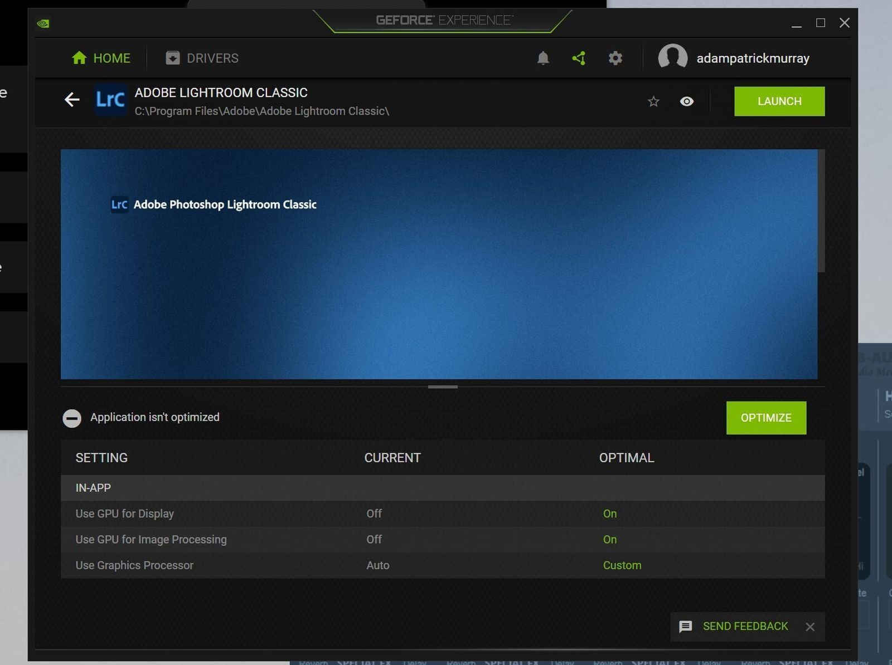
Task: Click the Lightroom Classic splash image
Action: 439,264
